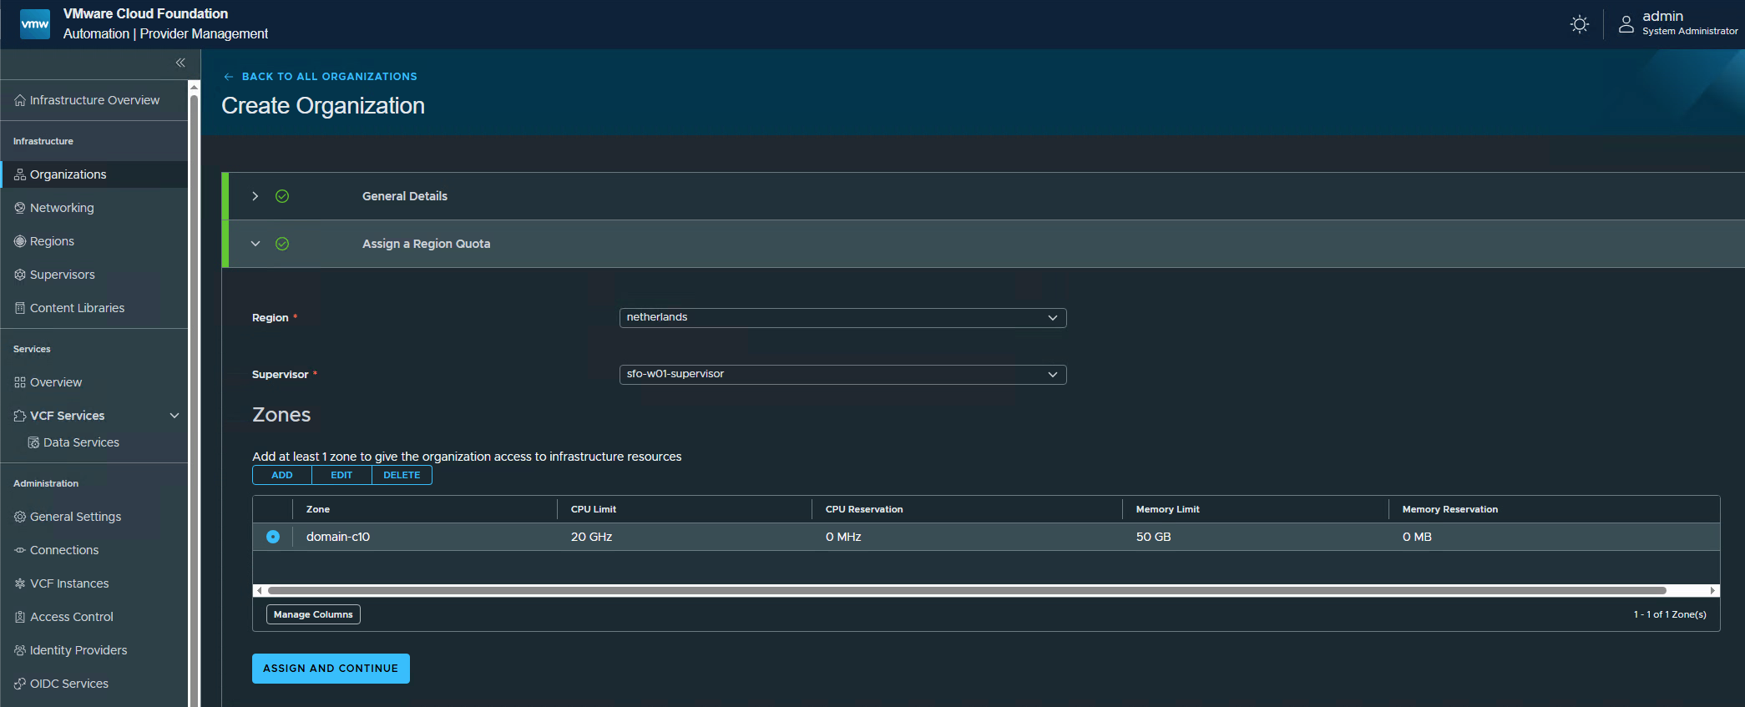
Task: Click the Content Libraries icon
Action: [20, 308]
